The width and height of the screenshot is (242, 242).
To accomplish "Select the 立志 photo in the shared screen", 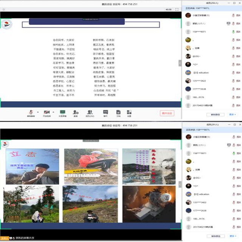I will pos(32,166).
